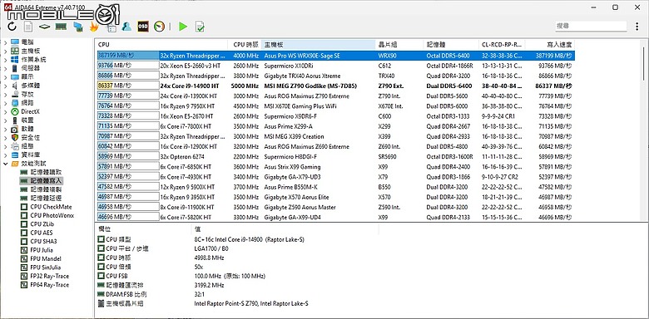
Task: Click the CPU 類型 details row
Action: click(202, 239)
